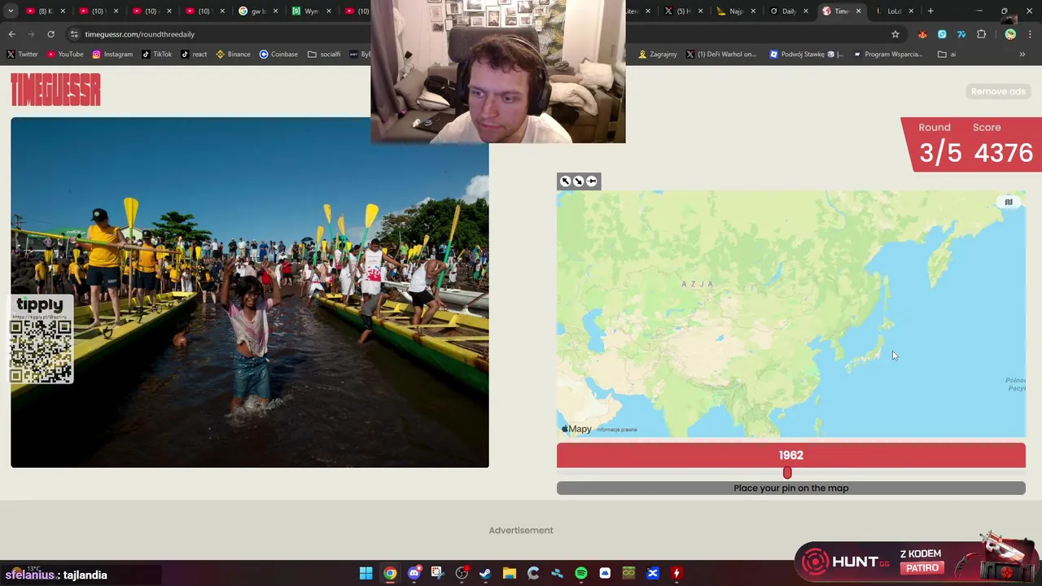This screenshot has width=1042, height=586.
Task: Click the canoe paddlers photo
Action: pos(250,292)
